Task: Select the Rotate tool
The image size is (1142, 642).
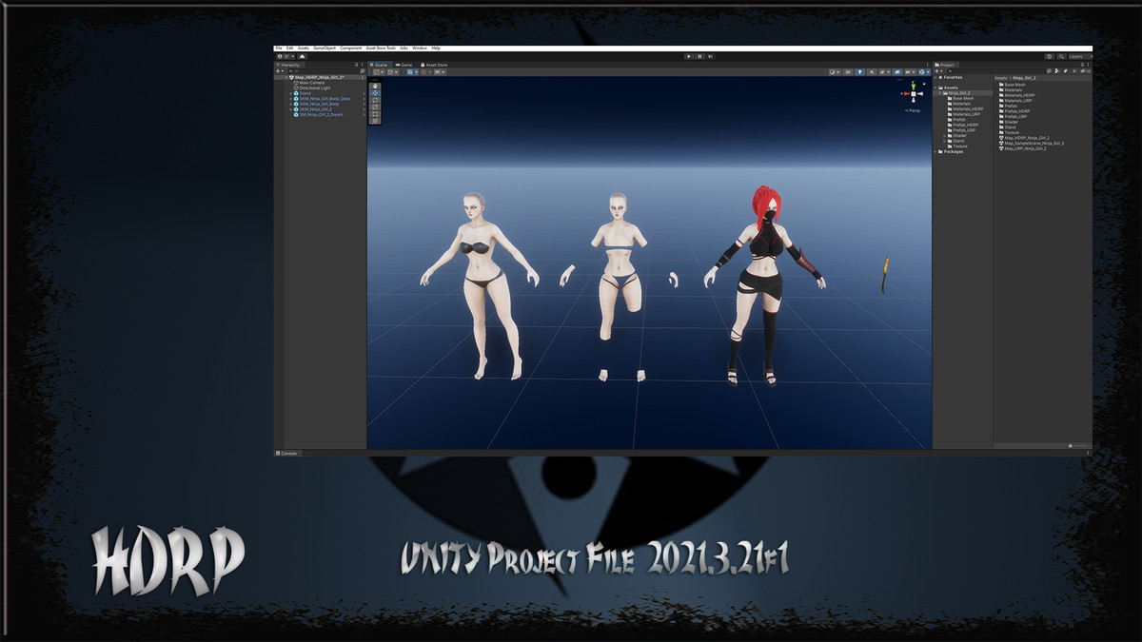Action: coord(375,100)
